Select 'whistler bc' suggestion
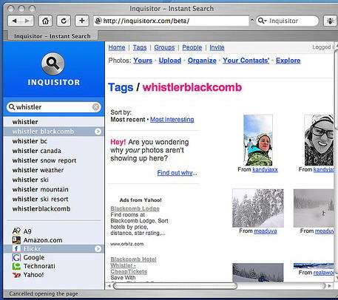 pyautogui.click(x=53, y=141)
